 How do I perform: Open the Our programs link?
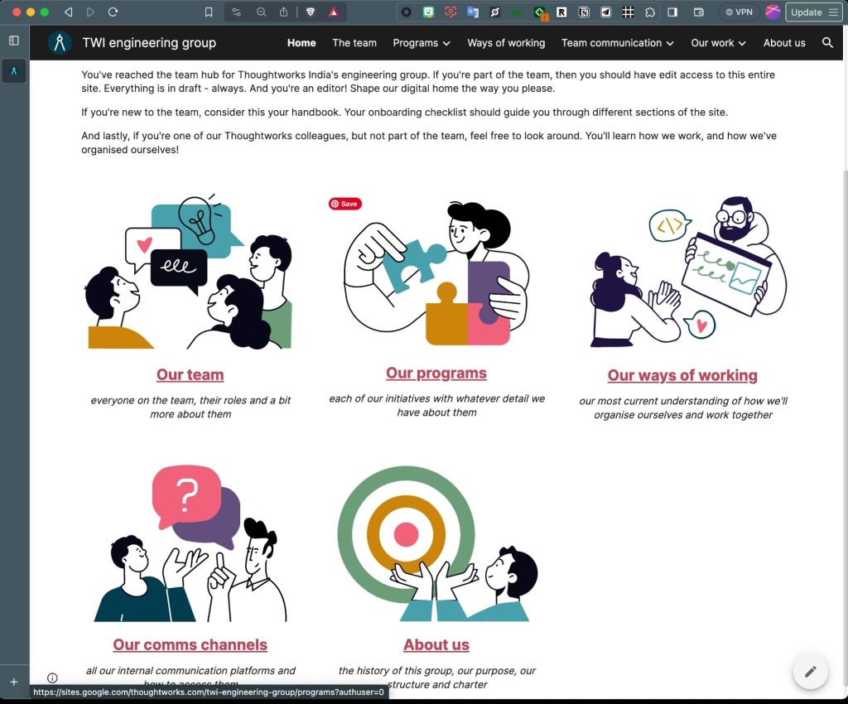pos(436,374)
